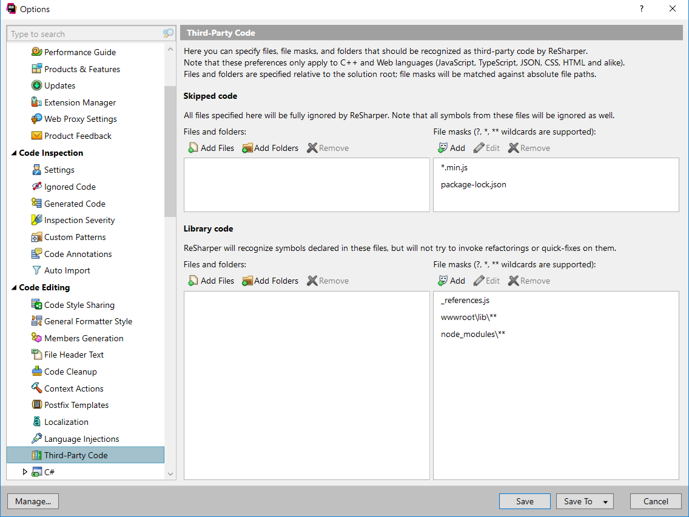Image resolution: width=689 pixels, height=517 pixels.
Task: Select the _references.js file mask
Action: coord(465,300)
